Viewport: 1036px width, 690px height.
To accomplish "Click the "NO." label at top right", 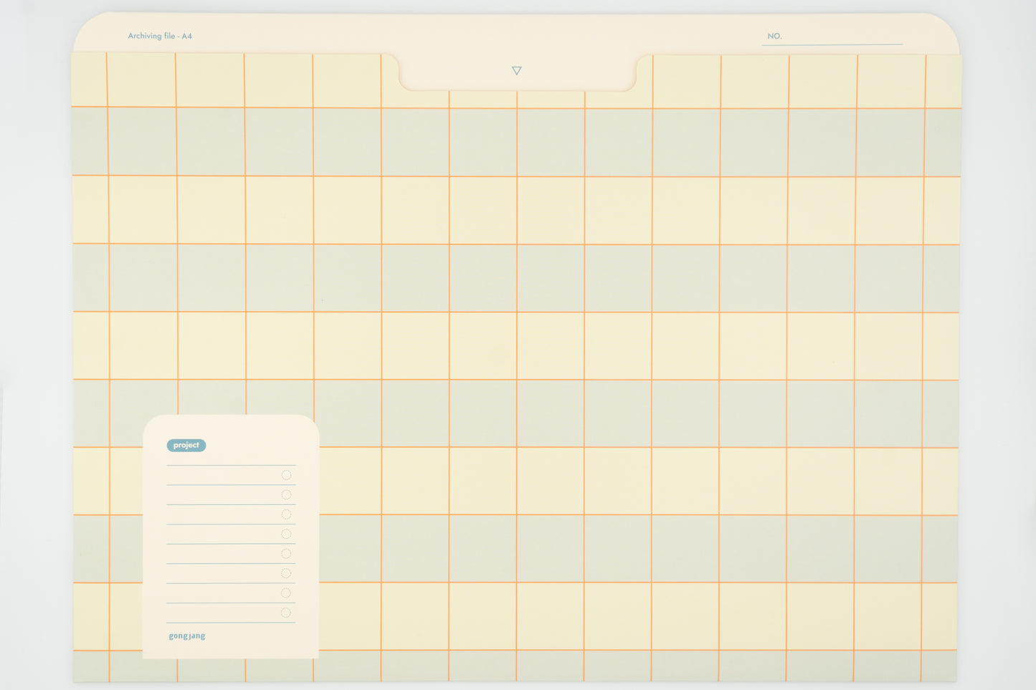I will 774,36.
